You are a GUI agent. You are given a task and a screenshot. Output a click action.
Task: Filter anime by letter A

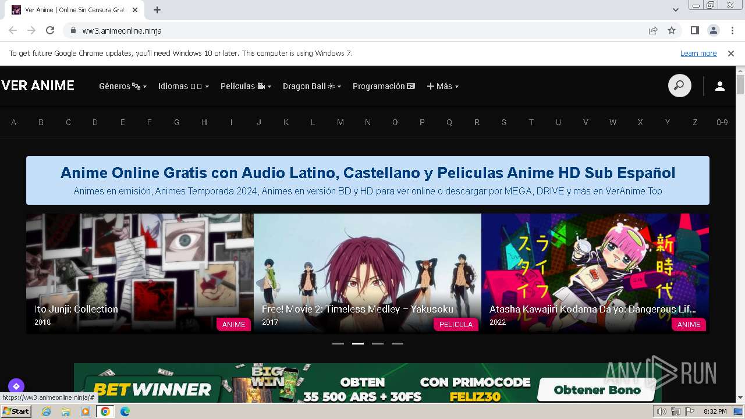(13, 122)
